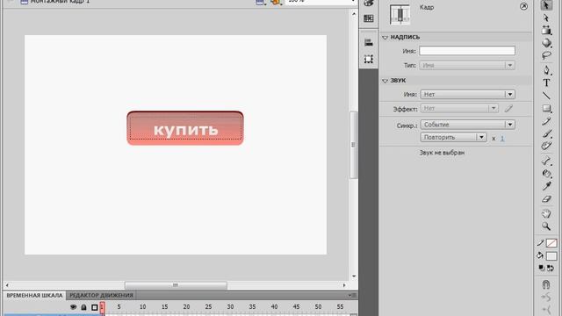Click the horizontal stage scrollbar thumb
Image resolution: width=562 pixels, height=316 pixels.
pyautogui.click(x=176, y=285)
